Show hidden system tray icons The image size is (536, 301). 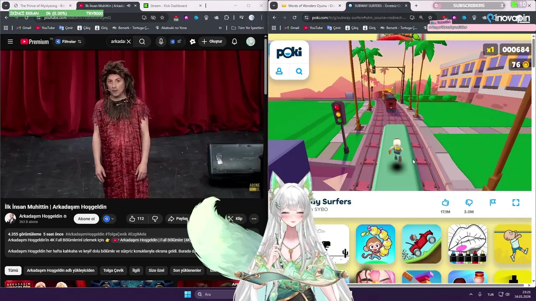[470, 294]
